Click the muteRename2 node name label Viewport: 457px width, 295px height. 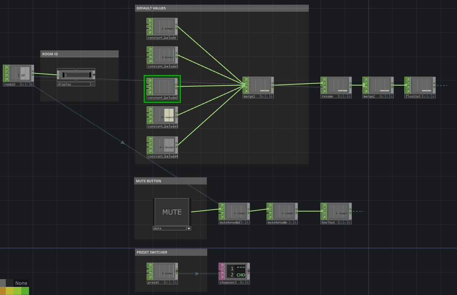click(230, 222)
